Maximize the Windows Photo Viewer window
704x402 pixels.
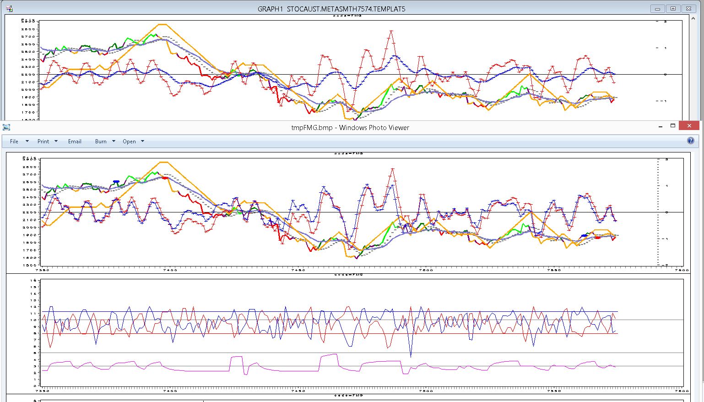tap(673, 126)
